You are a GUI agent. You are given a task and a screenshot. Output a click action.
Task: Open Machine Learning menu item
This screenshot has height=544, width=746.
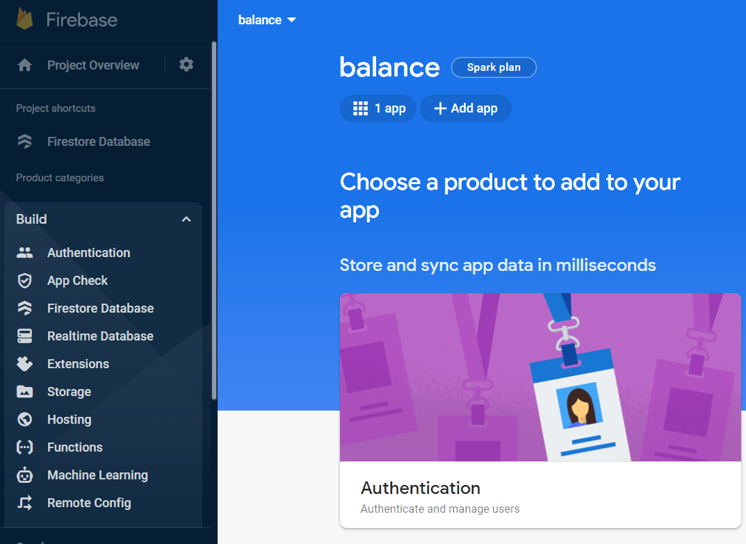[x=97, y=475]
